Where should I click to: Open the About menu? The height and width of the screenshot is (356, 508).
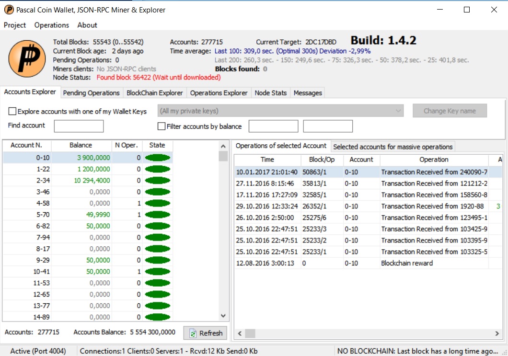pos(87,25)
